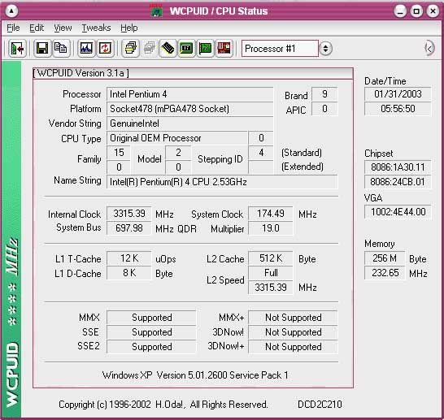Click the L2 Speed MHz value 3315.39
This screenshot has height=420, width=444.
pos(271,288)
